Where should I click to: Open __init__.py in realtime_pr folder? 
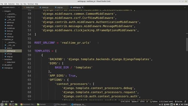tap(11, 45)
